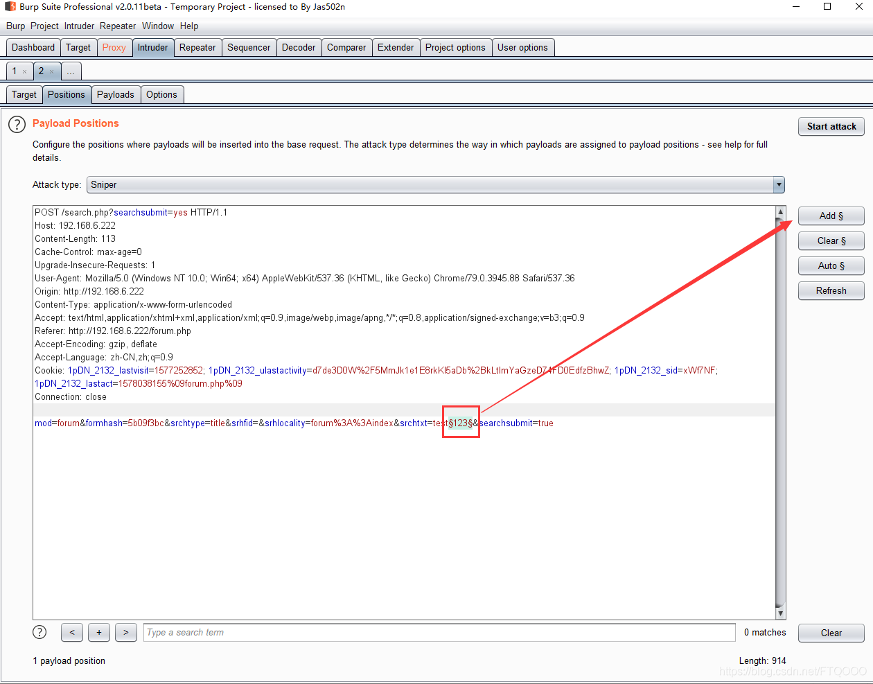The height and width of the screenshot is (684, 873).
Task: Switch to the Proxy tab
Action: (x=114, y=48)
